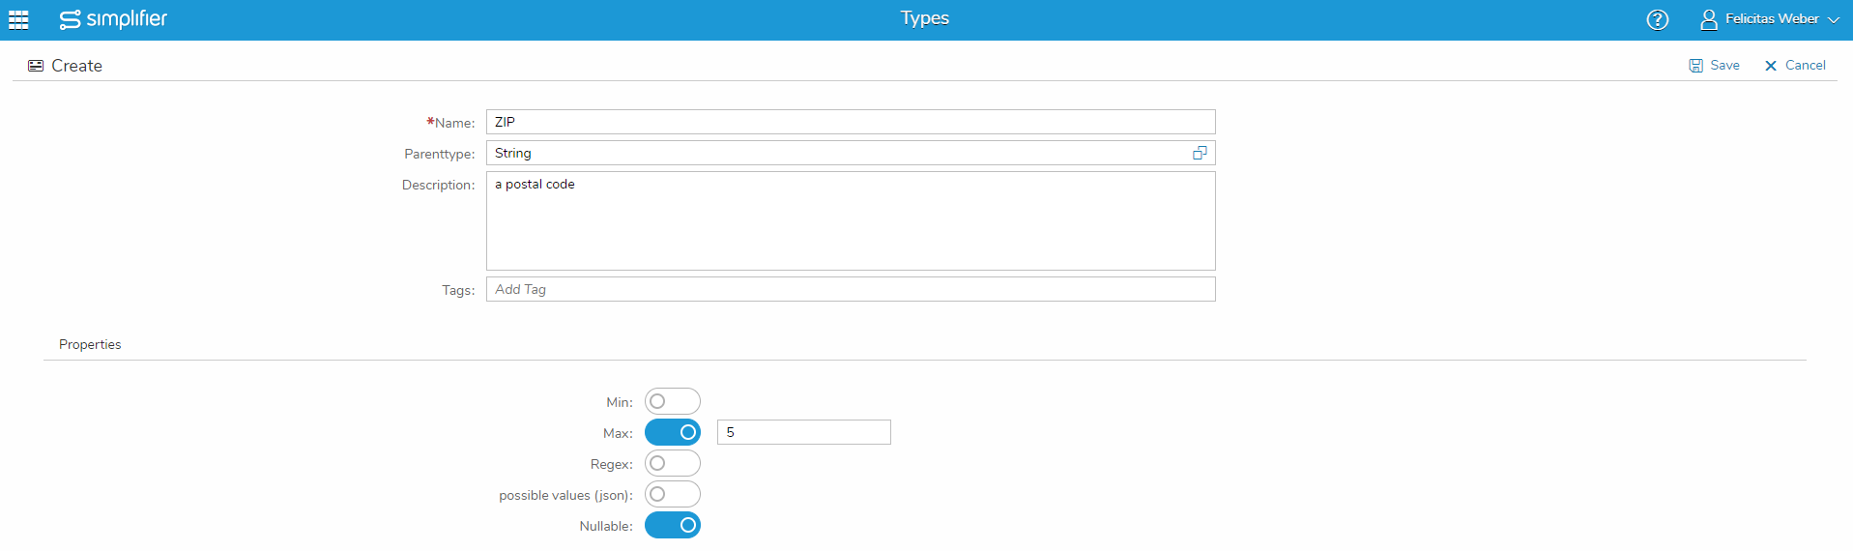The height and width of the screenshot is (551, 1853).
Task: Open the help question mark icon
Action: [x=1657, y=19]
